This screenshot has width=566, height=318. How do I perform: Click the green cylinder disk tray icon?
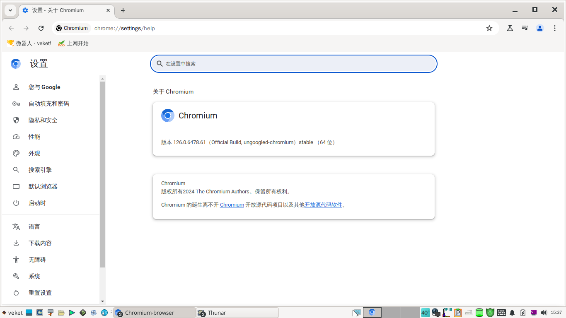[x=479, y=313]
